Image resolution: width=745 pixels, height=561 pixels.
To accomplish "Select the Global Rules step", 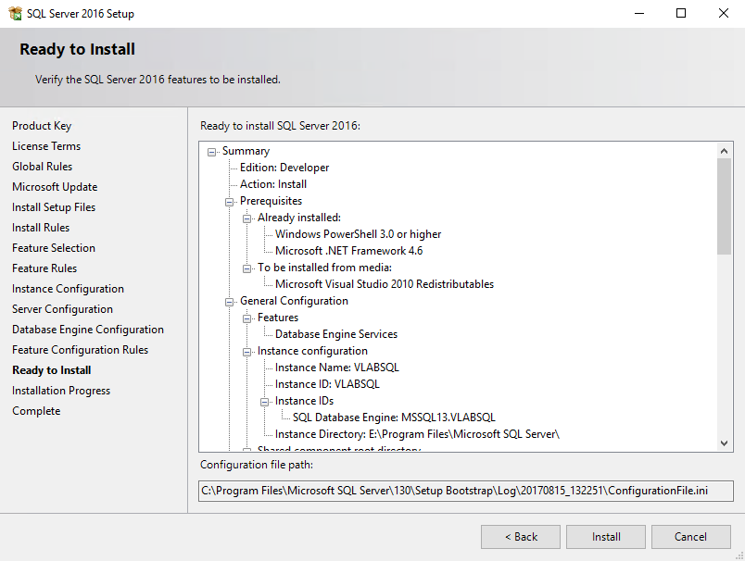I will pyautogui.click(x=43, y=167).
